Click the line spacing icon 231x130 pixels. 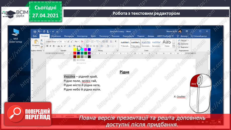click(x=102, y=46)
